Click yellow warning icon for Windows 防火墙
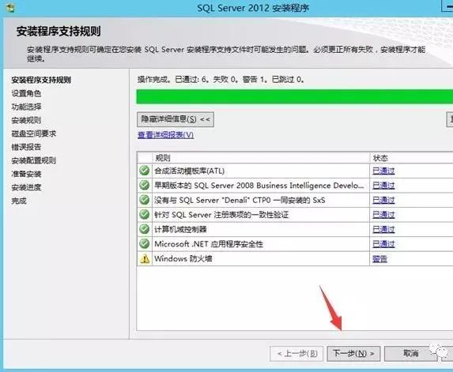Viewport: 453px width, 372px height. point(145,258)
